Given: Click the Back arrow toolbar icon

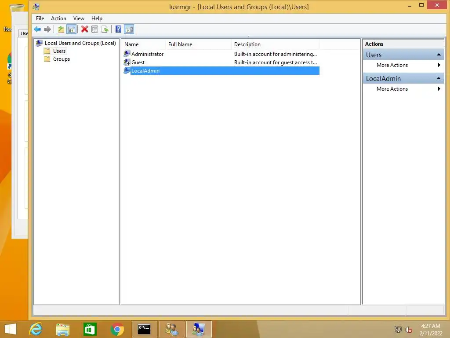Looking at the screenshot, I should (37, 29).
